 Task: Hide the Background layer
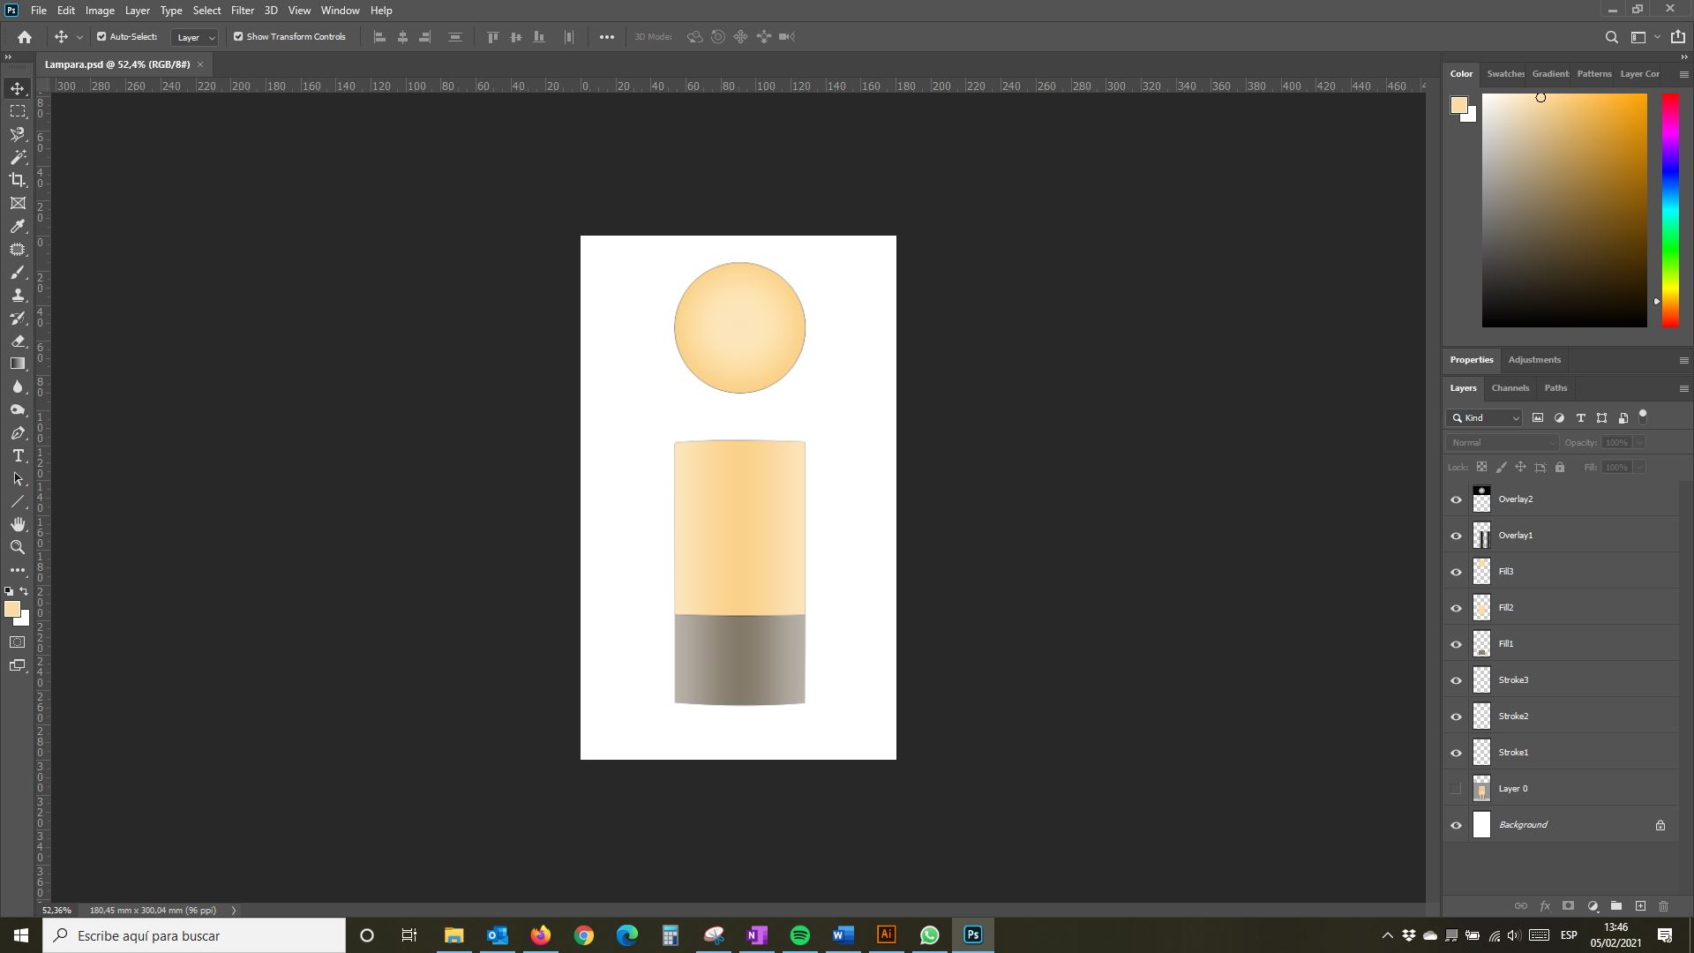1457,824
